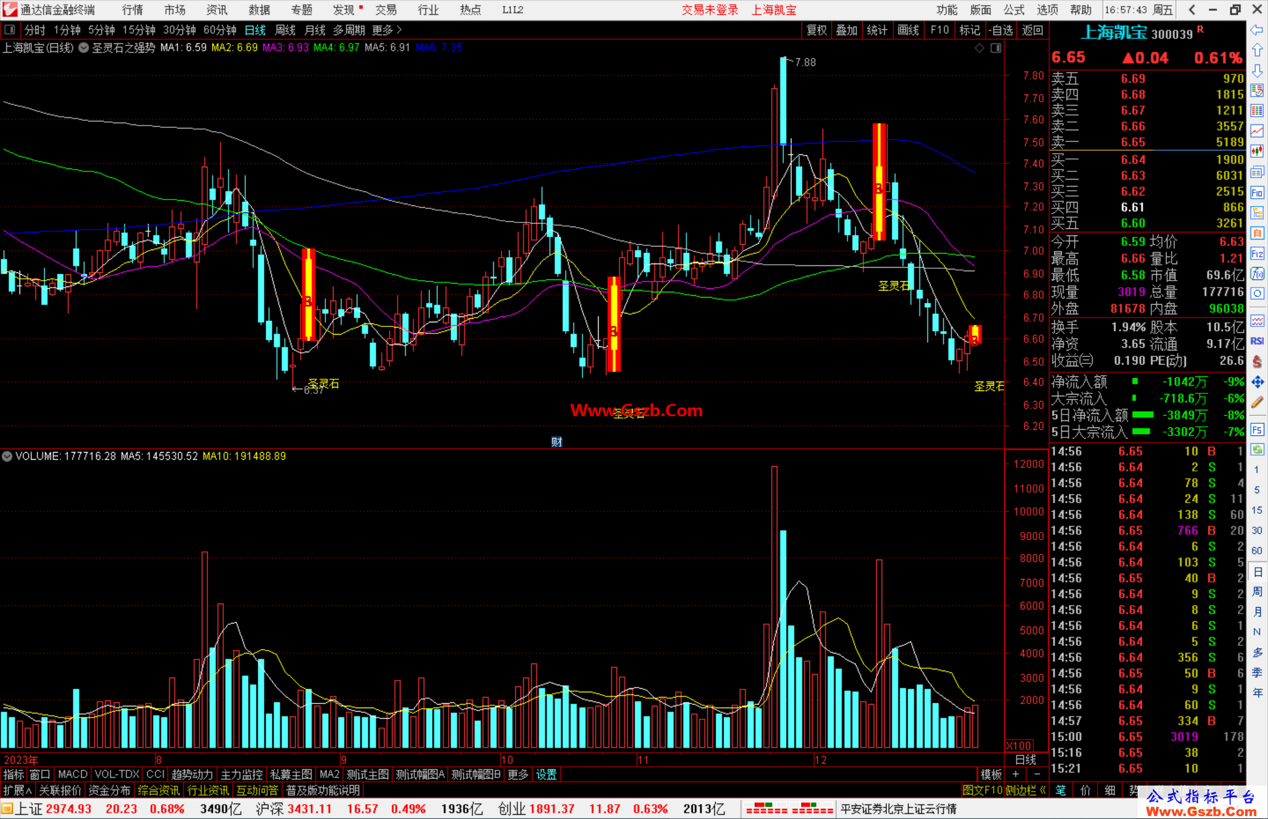Select 年 yearly period in sidebar
This screenshot has width=1268, height=819.
pyautogui.click(x=1257, y=693)
